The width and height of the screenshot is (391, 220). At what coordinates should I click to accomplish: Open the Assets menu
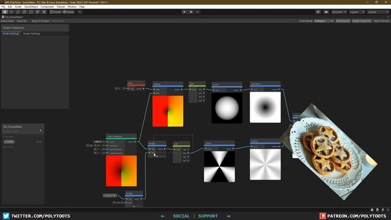tap(18, 7)
